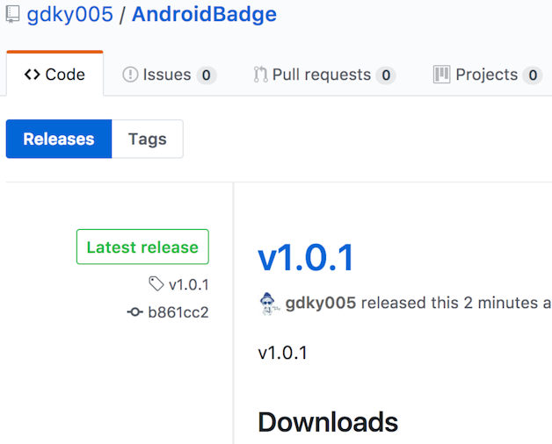552x444 pixels.
Task: Click the Pull requests branch icon
Action: pos(260,75)
